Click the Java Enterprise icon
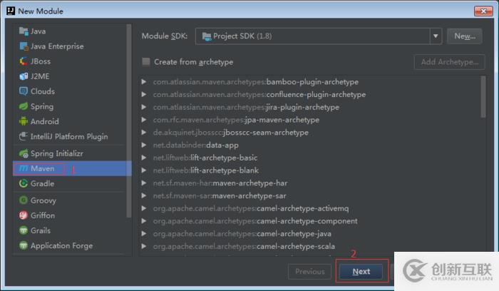This screenshot has height=291, width=499. pyautogui.click(x=24, y=46)
